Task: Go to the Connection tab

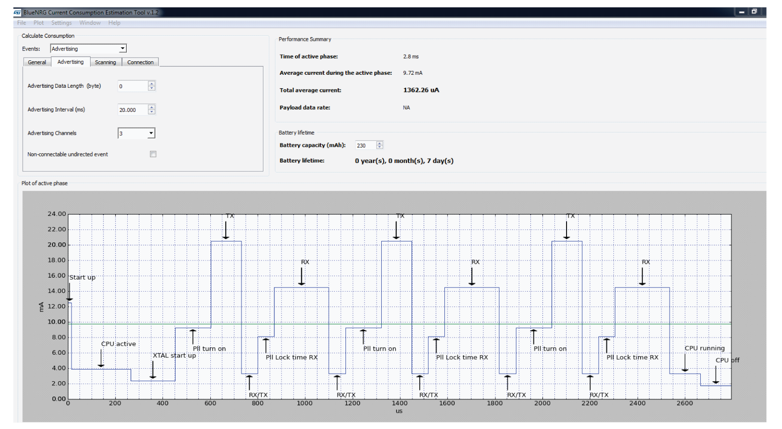Action: (140, 62)
